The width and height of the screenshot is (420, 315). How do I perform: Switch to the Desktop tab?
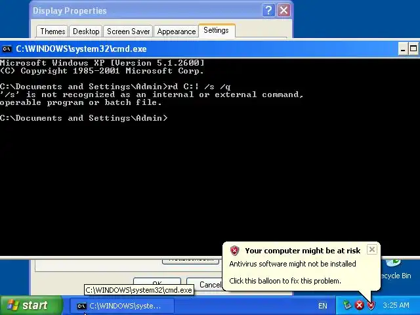(86, 31)
